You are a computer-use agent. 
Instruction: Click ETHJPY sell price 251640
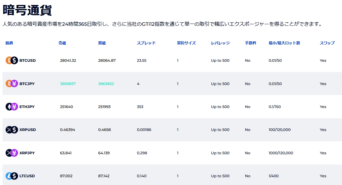(x=67, y=107)
